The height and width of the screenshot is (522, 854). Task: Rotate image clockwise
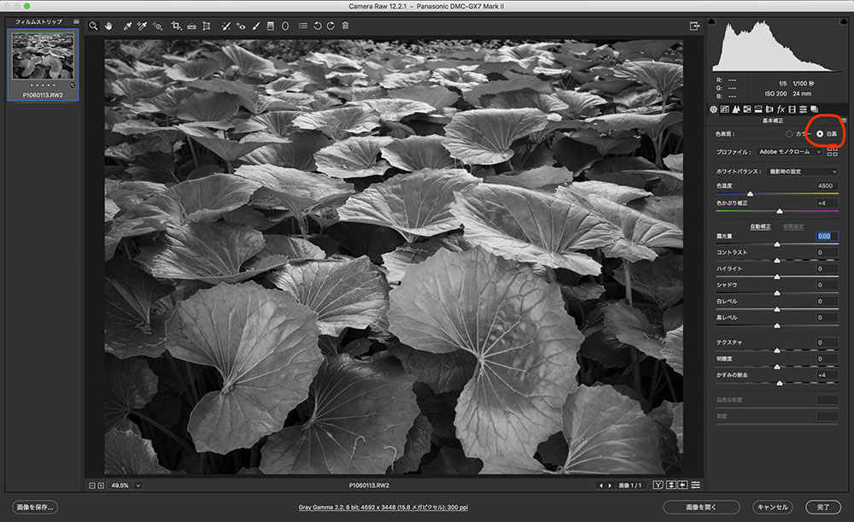330,26
